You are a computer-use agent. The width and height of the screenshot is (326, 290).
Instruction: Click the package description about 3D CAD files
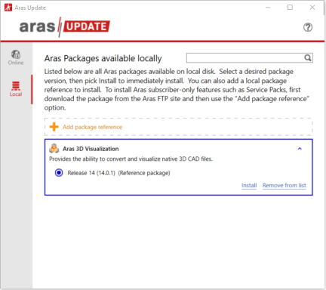(x=131, y=159)
